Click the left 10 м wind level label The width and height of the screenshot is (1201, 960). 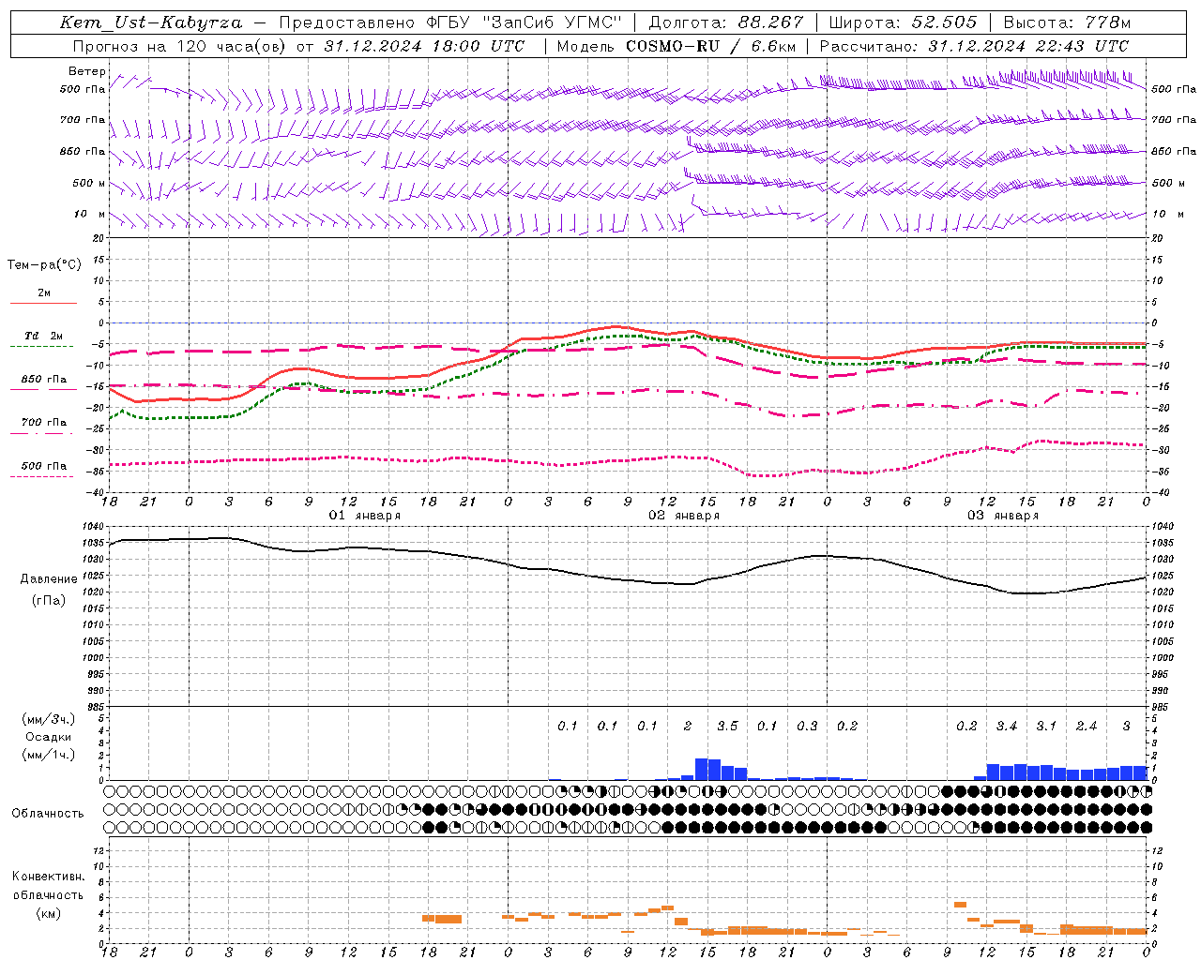[90, 214]
